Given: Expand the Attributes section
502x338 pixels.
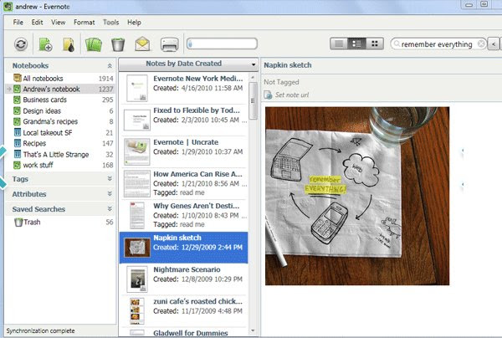Looking at the screenshot, I should pyautogui.click(x=110, y=193).
